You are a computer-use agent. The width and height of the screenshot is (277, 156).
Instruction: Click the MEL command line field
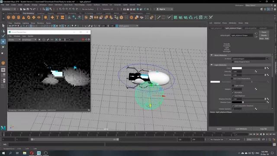pyautogui.click(x=57, y=144)
